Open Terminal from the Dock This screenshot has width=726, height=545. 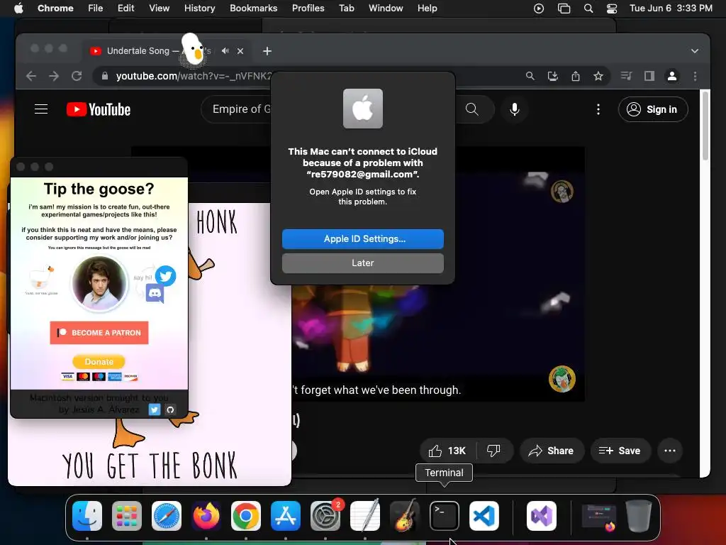[445, 516]
